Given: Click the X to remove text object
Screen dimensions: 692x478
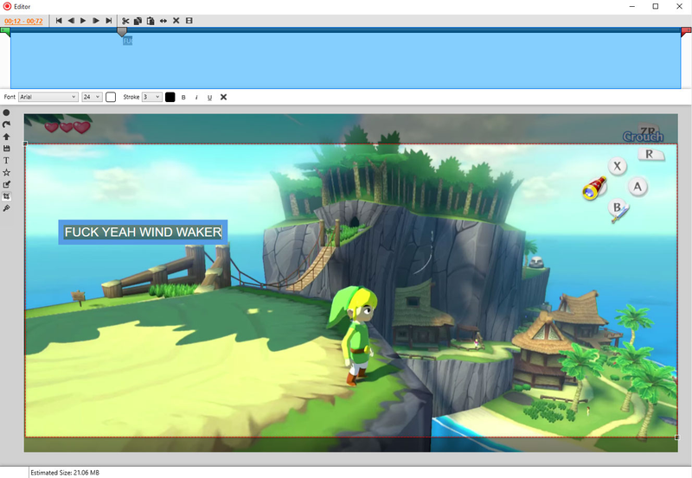Looking at the screenshot, I should [x=223, y=97].
